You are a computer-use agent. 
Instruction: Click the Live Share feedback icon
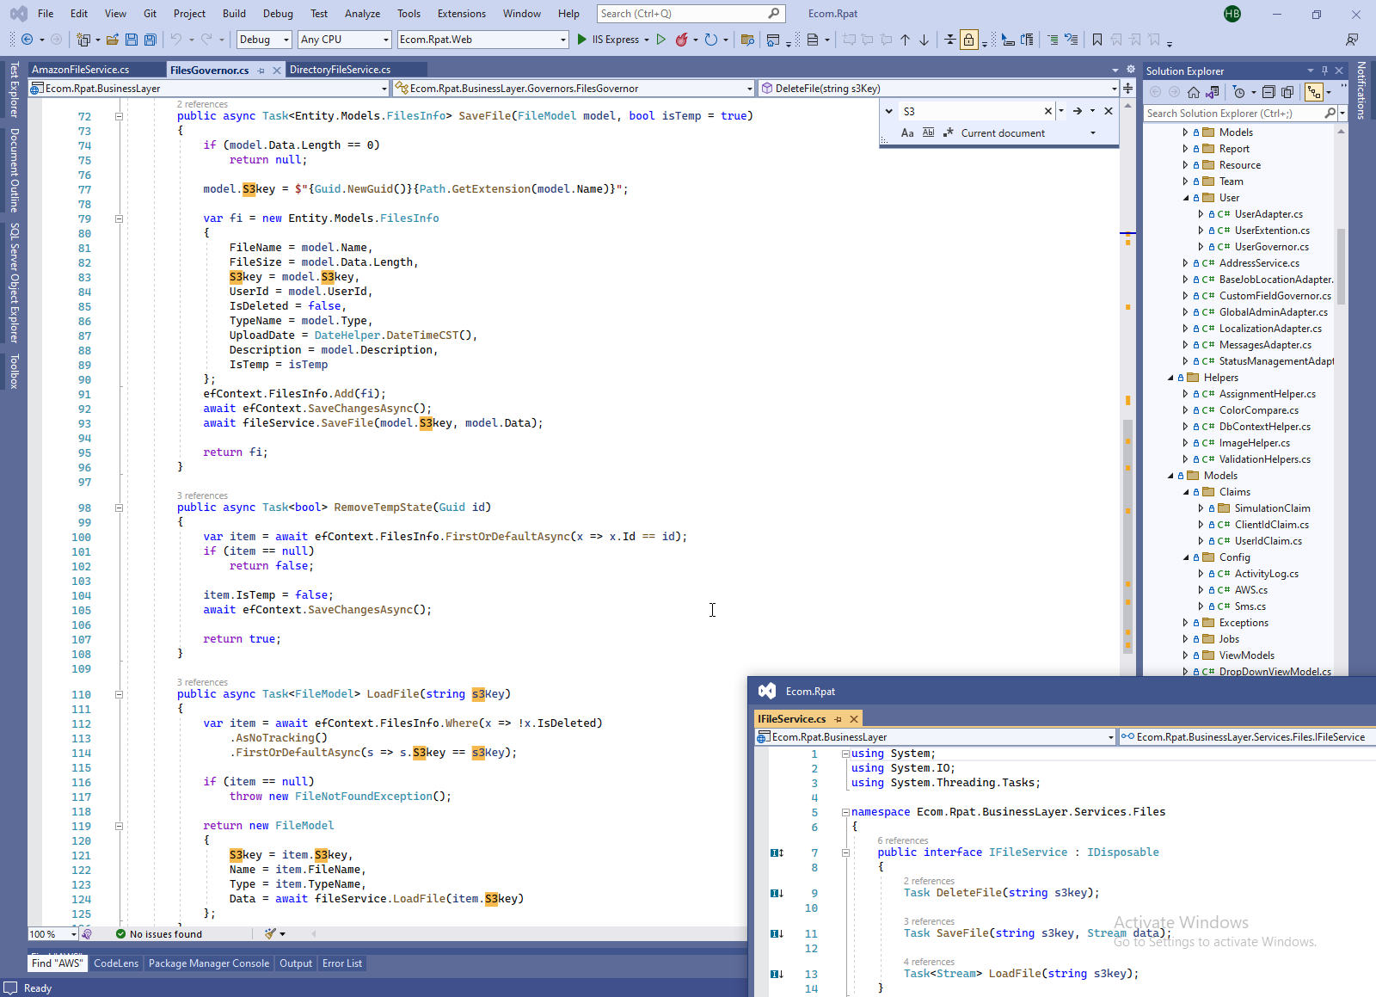[x=1352, y=40]
